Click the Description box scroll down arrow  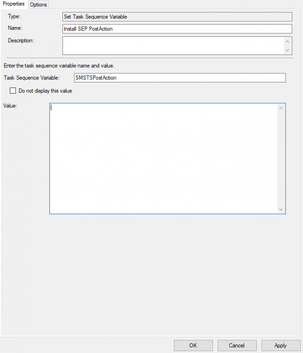click(x=287, y=50)
